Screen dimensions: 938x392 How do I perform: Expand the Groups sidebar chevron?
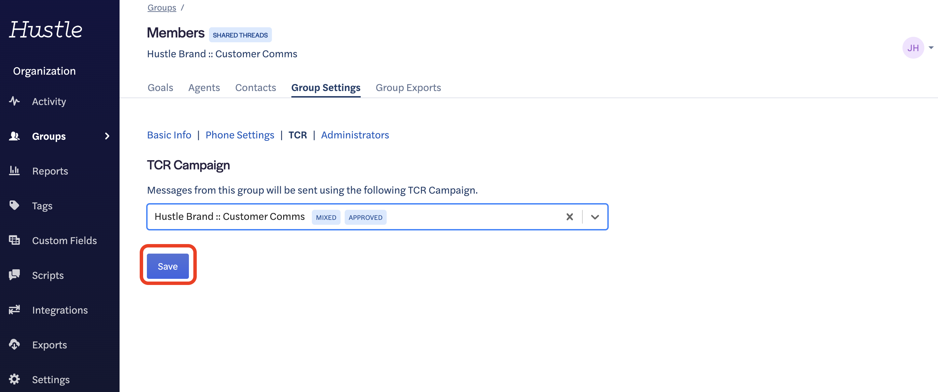tap(107, 136)
